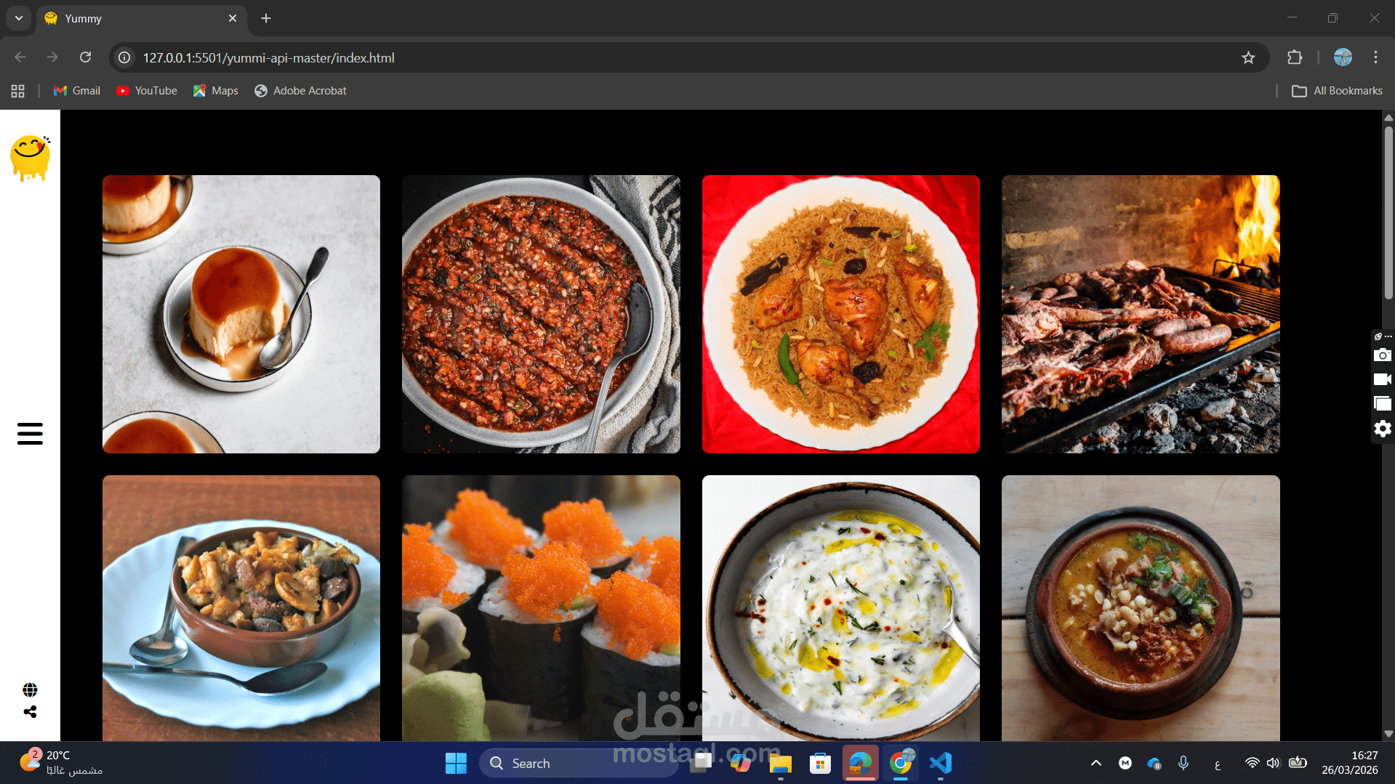
Task: Open the YouTube bookmark
Action: pos(147,91)
